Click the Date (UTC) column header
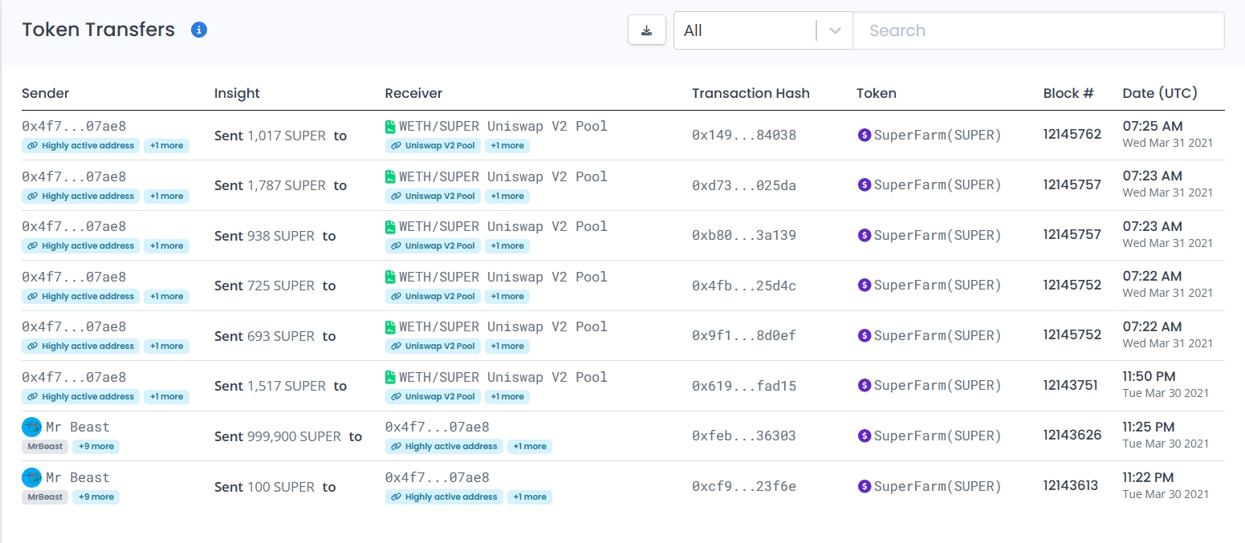 pos(1159,93)
